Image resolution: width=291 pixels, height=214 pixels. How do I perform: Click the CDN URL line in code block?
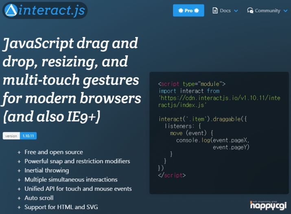click(x=219, y=101)
